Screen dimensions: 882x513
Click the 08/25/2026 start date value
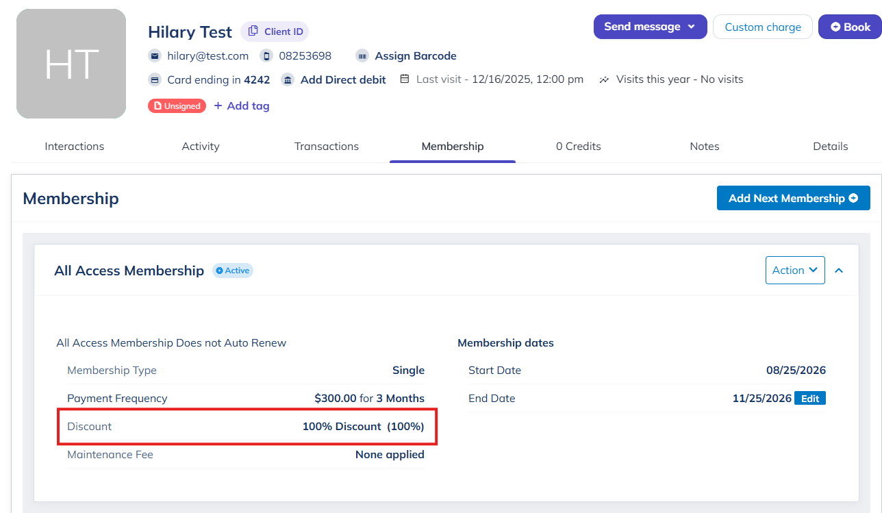pos(796,370)
